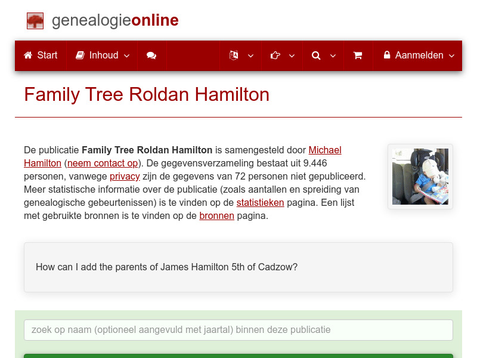Click the name search input field
Viewport: 477px width, 358px height.
tap(238, 330)
